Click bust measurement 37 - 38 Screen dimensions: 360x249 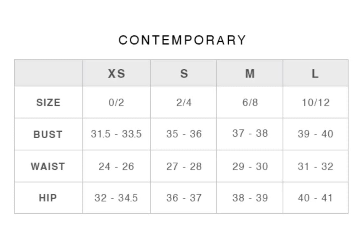pyautogui.click(x=250, y=133)
